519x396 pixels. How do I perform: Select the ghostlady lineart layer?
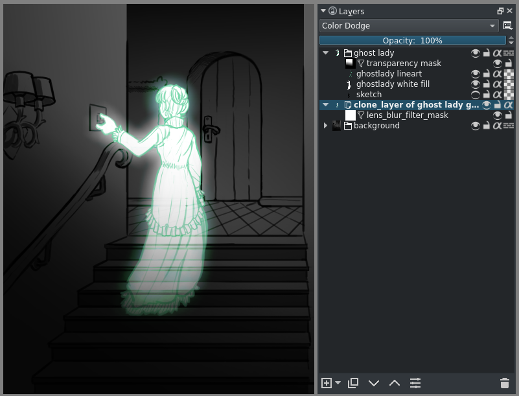point(389,74)
